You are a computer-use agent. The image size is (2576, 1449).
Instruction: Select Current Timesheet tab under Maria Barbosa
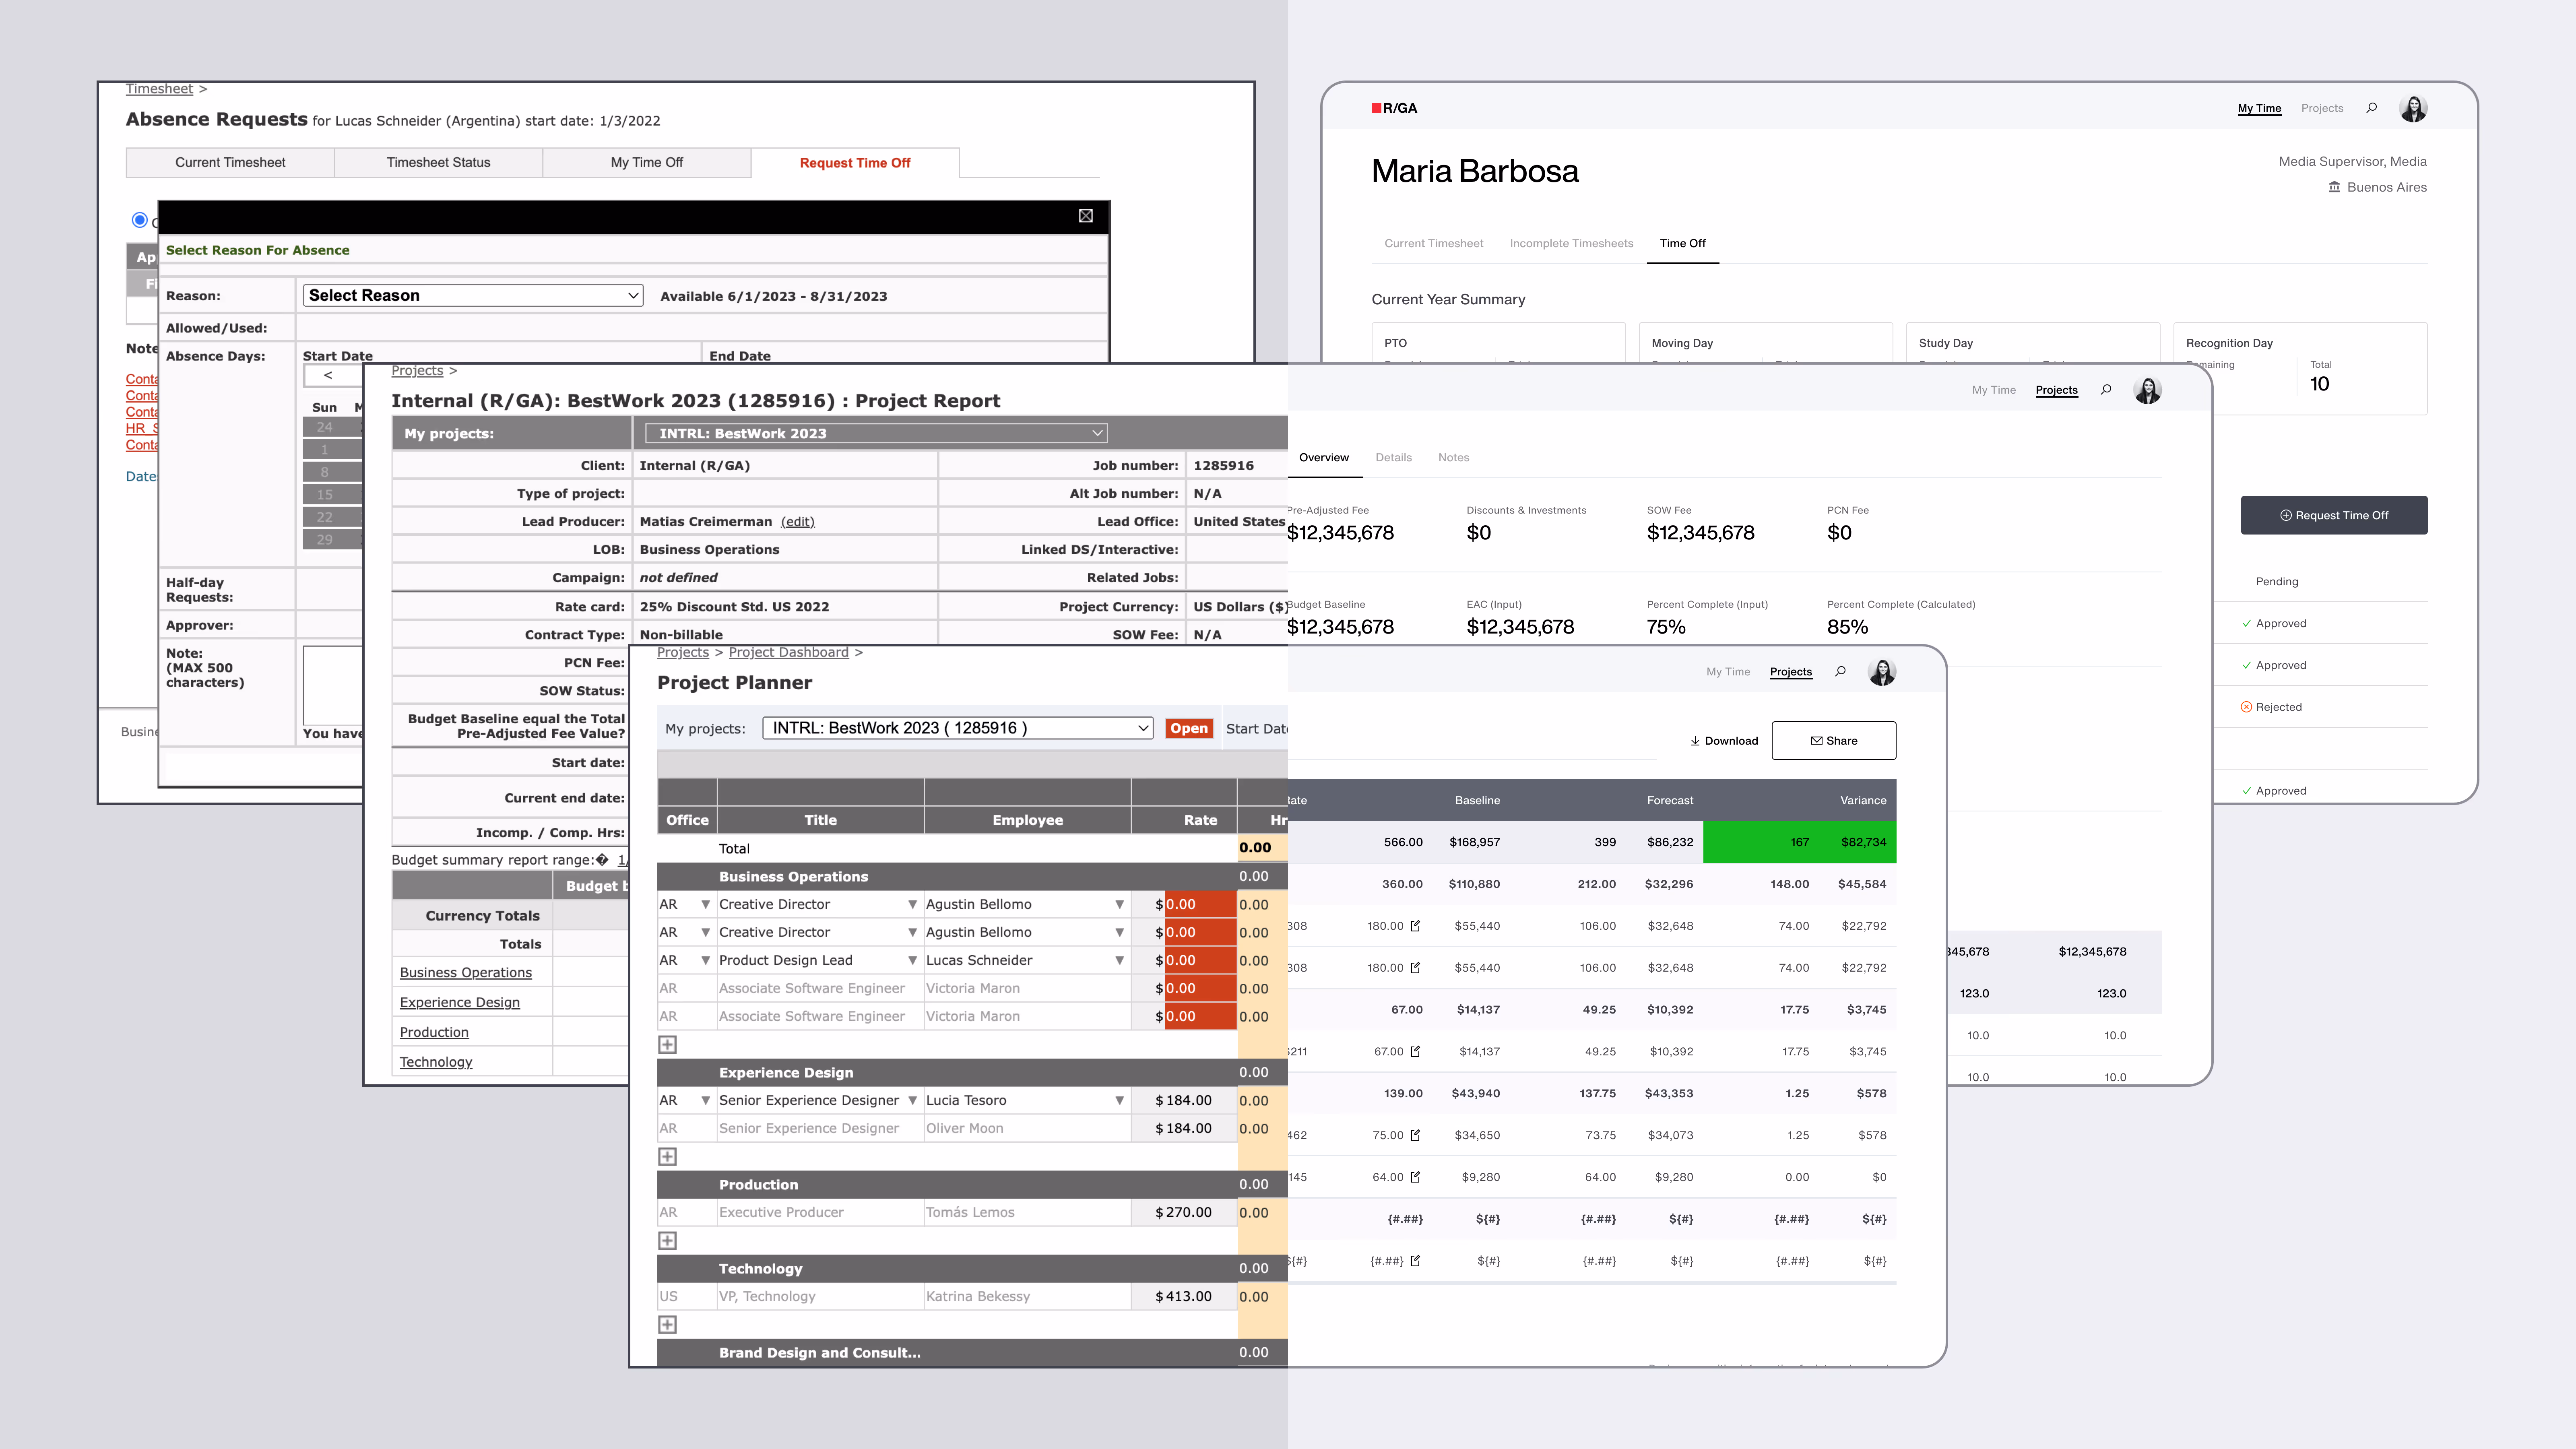click(1433, 243)
